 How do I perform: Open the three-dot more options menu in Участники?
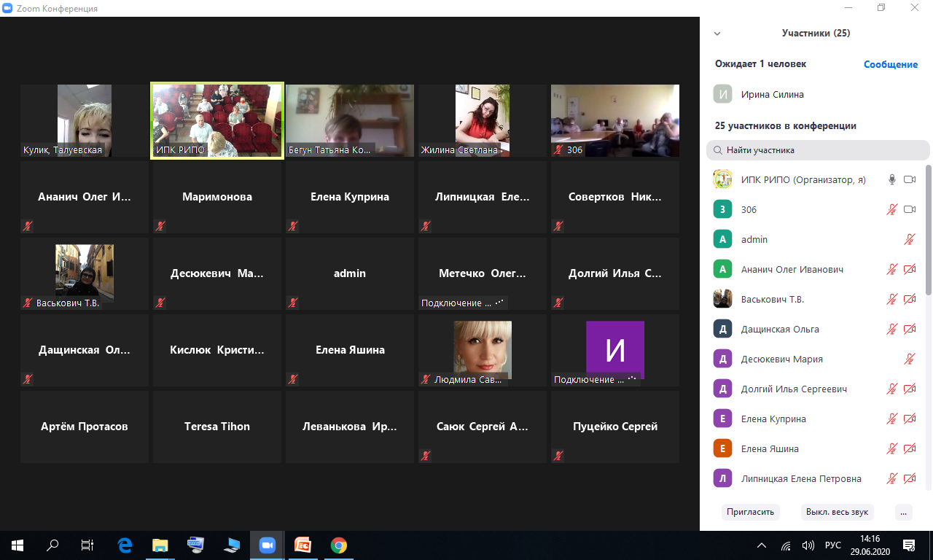(903, 512)
